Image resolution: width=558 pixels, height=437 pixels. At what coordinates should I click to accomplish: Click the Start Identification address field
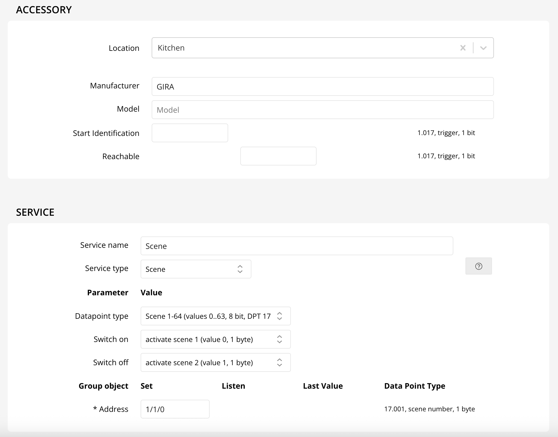coord(190,133)
